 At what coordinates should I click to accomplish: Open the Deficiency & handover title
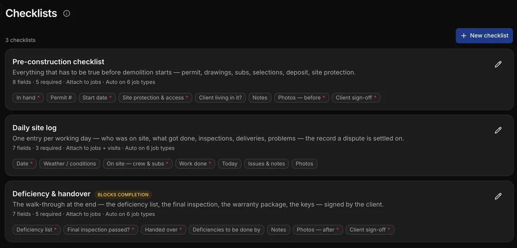pos(51,194)
